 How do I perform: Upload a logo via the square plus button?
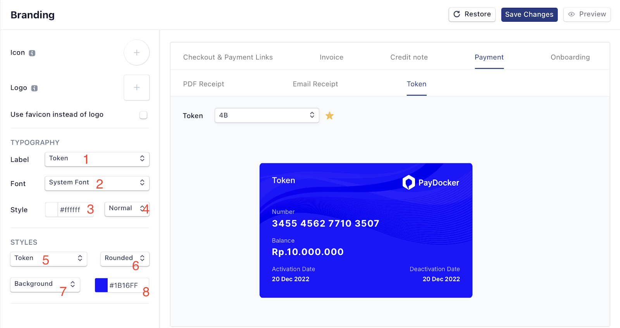click(x=136, y=88)
